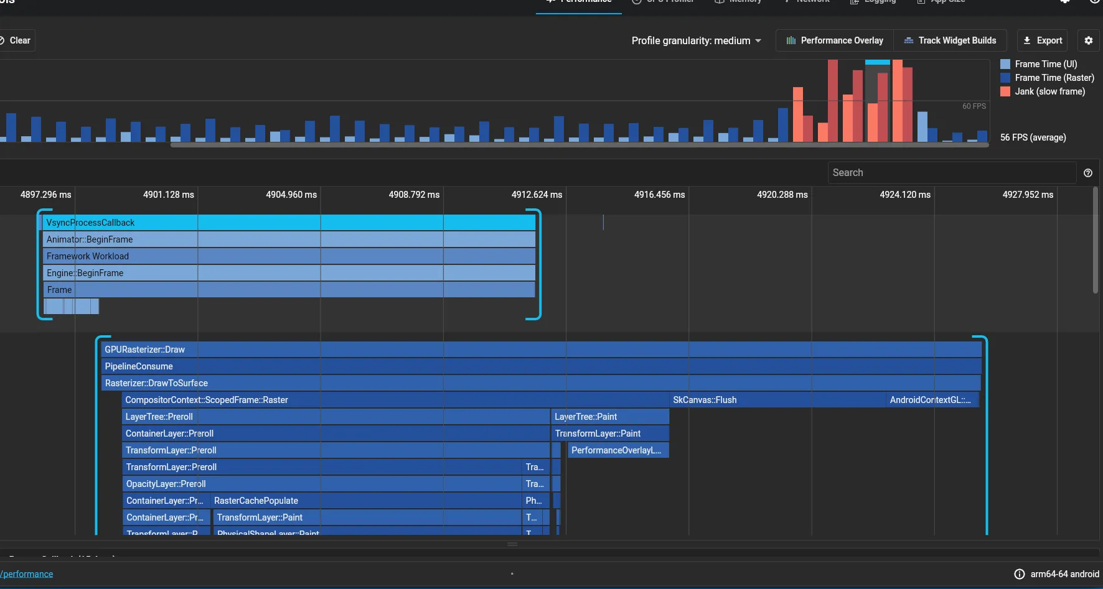Image resolution: width=1103 pixels, height=589 pixels.
Task: Click the Jank (slow frame) legend swatch
Action: 1005,91
